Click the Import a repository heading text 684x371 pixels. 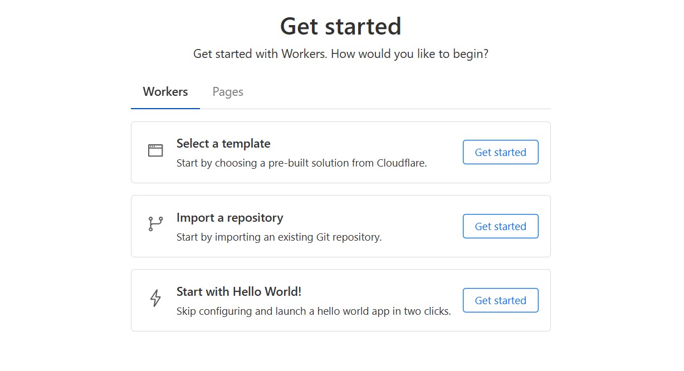tap(229, 218)
